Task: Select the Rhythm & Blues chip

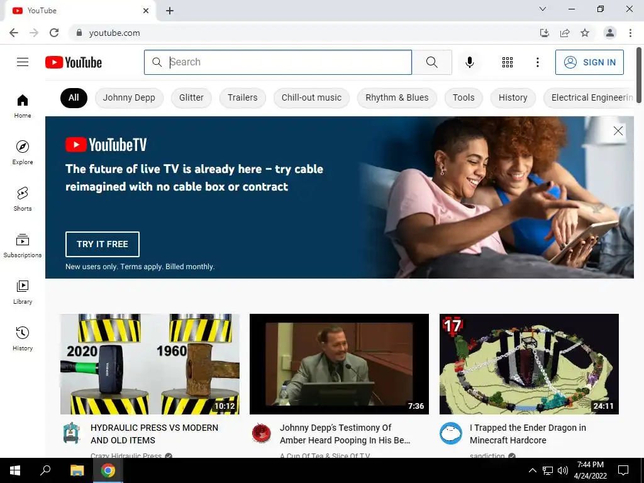Action: (397, 97)
